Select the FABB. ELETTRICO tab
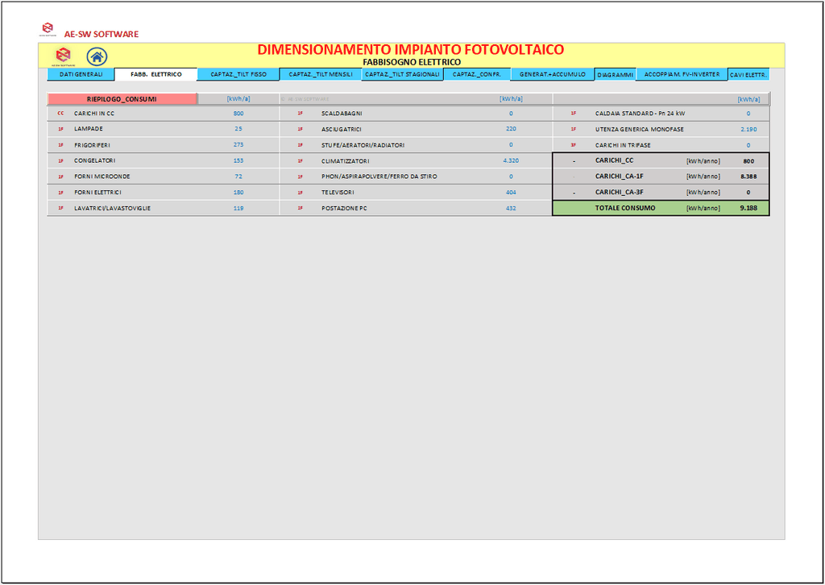The image size is (825, 585). click(x=156, y=74)
